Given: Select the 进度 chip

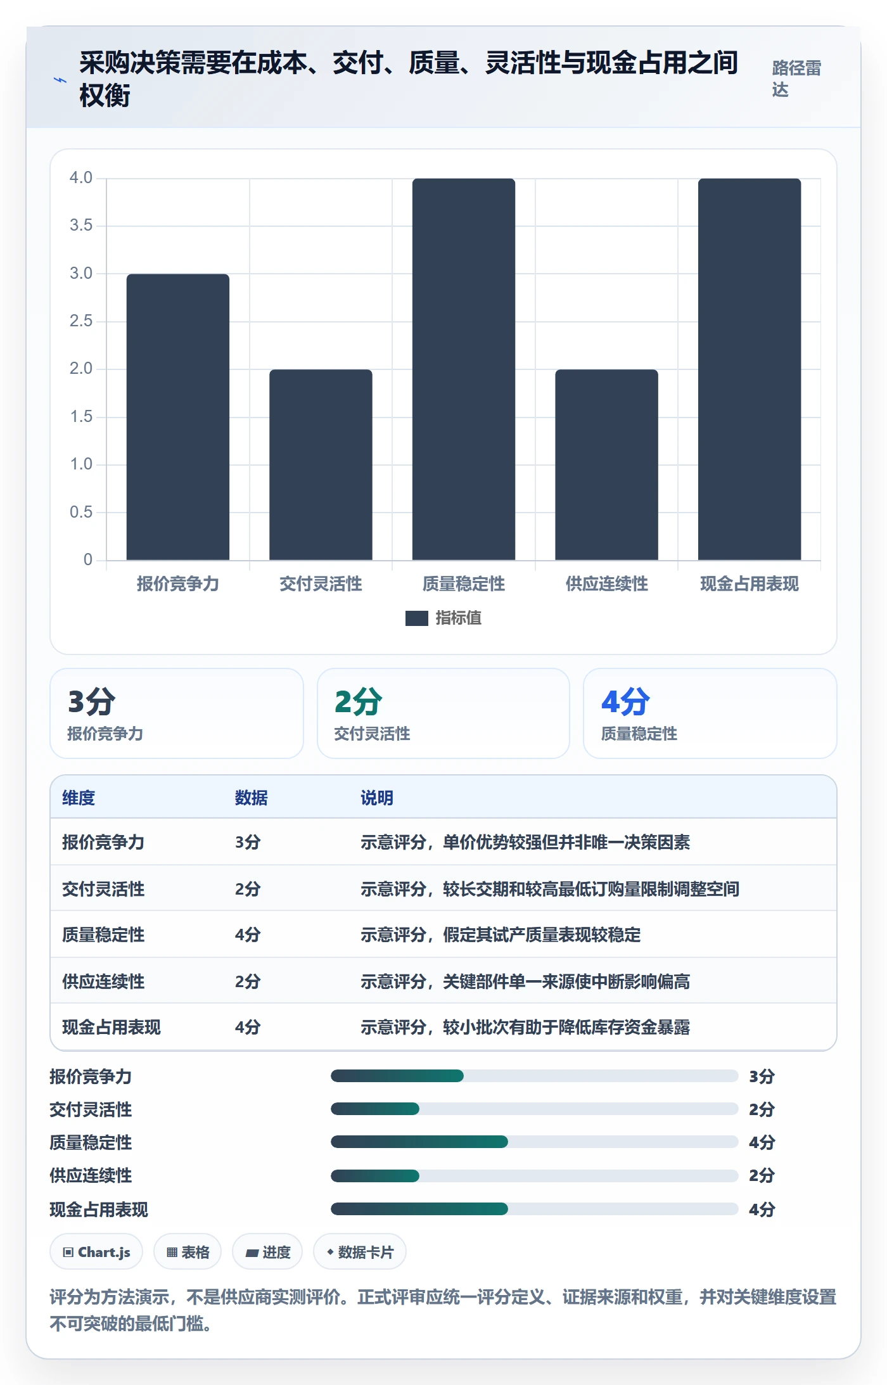Looking at the screenshot, I should point(267,1252).
